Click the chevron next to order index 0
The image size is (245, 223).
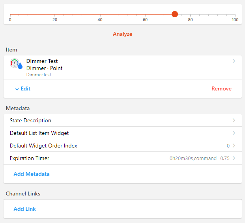[x=234, y=146]
